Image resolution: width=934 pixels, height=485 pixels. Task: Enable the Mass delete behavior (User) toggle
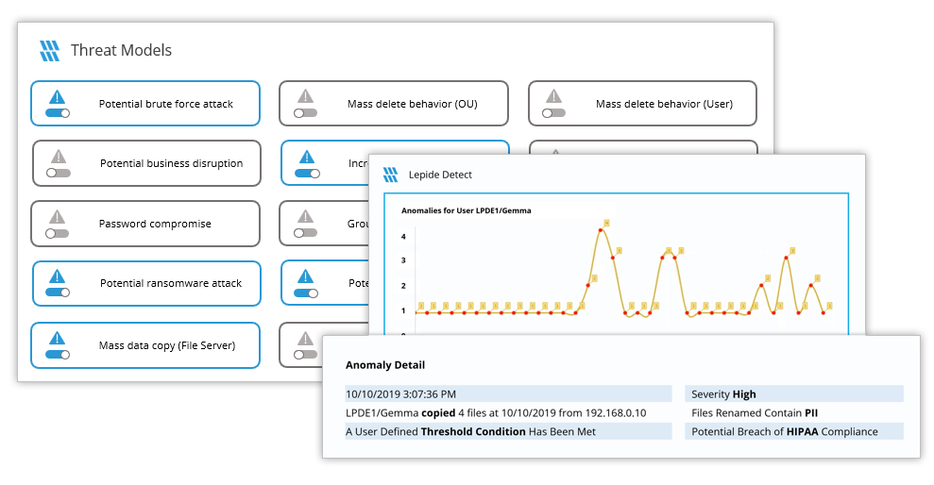(554, 112)
